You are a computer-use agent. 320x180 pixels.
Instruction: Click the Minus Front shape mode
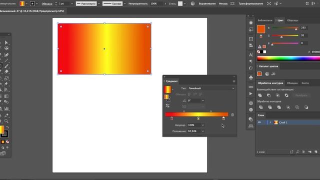tap(269, 95)
